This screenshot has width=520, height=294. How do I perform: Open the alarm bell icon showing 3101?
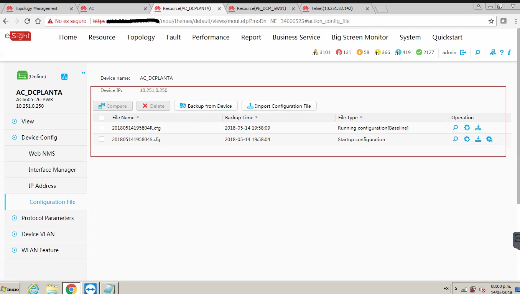click(315, 52)
